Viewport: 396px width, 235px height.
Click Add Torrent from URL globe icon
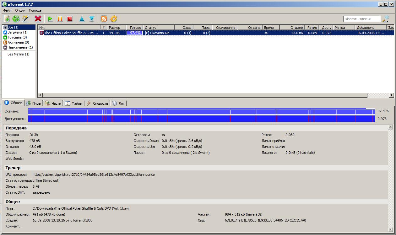click(x=16, y=19)
